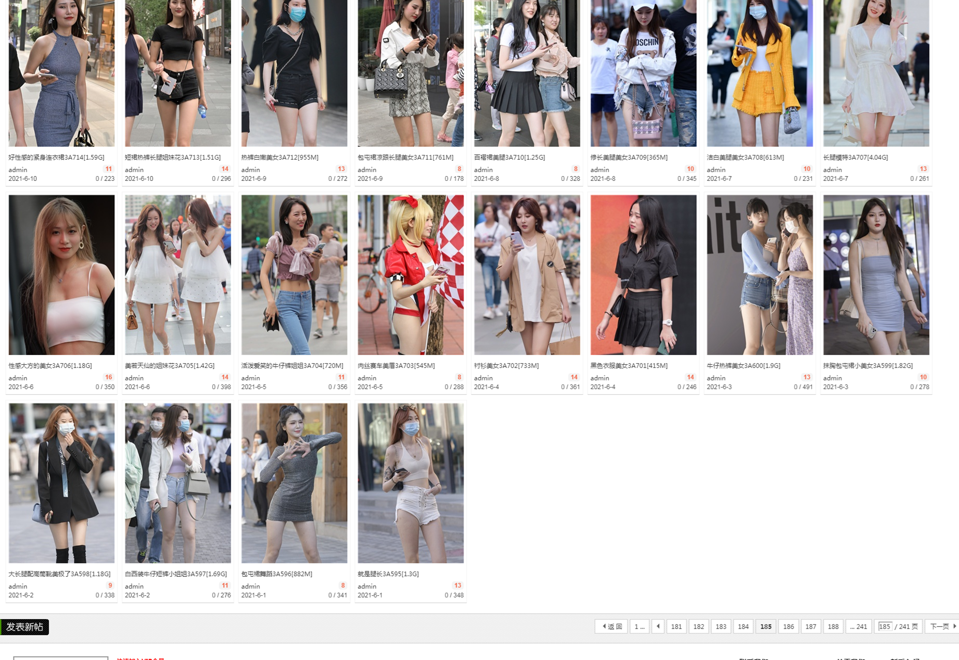Viewport: 959px width, 660px height.
Task: Click admin author under post 3A714
Action: [18, 170]
